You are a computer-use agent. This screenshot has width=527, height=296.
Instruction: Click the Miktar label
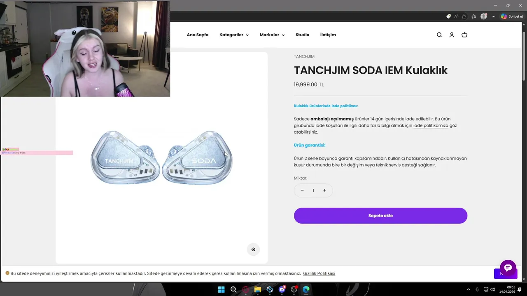(301, 178)
